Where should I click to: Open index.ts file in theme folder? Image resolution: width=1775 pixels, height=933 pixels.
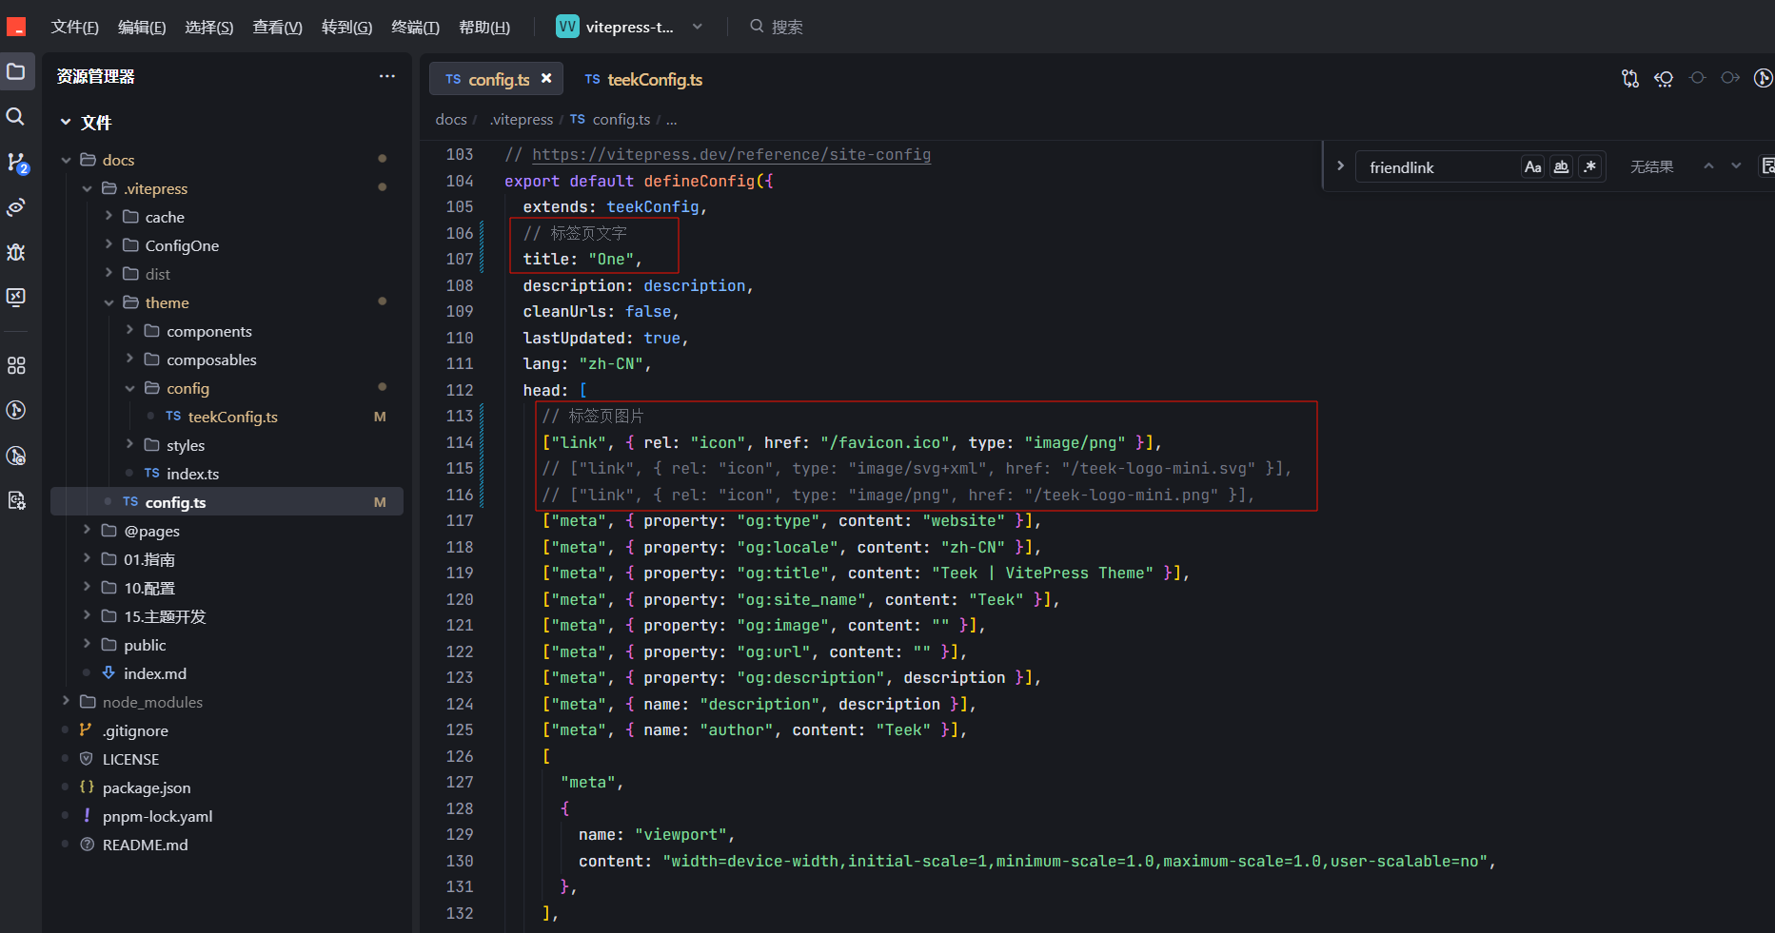click(x=192, y=474)
